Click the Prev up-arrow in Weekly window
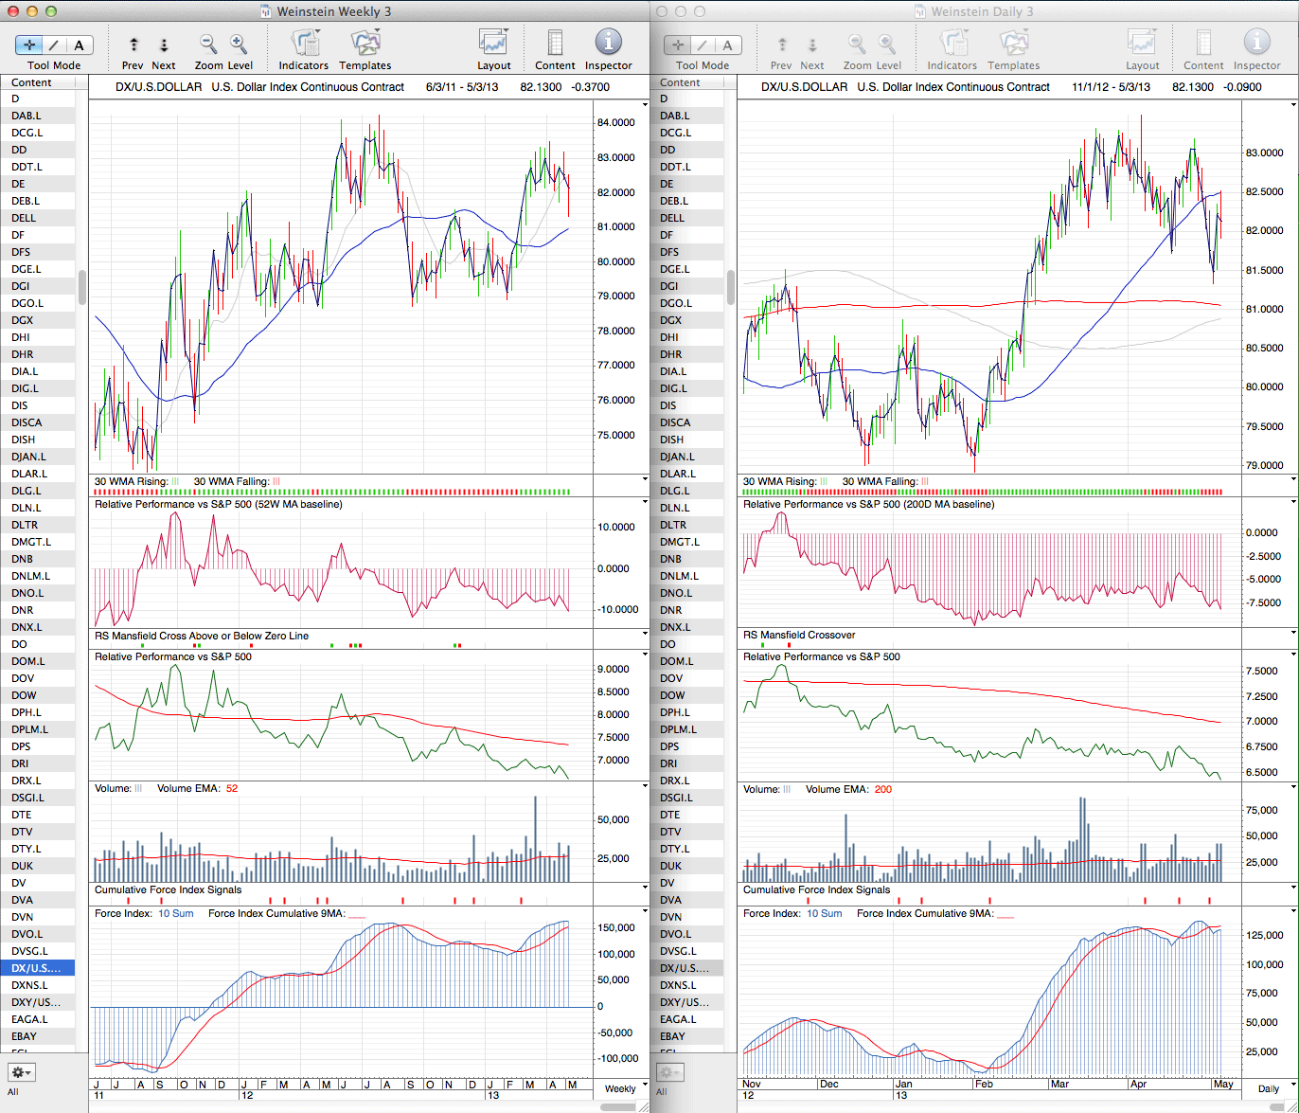Viewport: 1299px width, 1113px height. pos(133,45)
